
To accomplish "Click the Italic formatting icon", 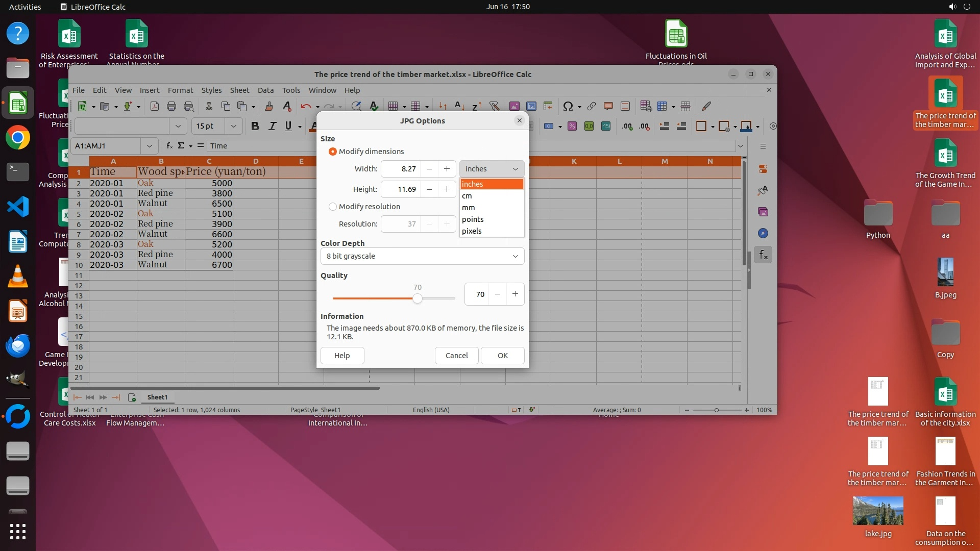I will (272, 127).
